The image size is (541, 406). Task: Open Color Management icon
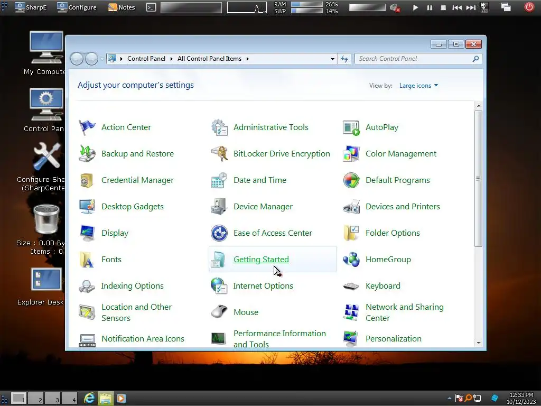[351, 154]
